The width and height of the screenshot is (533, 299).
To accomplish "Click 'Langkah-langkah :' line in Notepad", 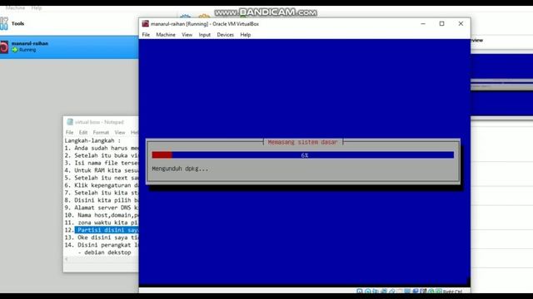I will click(92, 140).
